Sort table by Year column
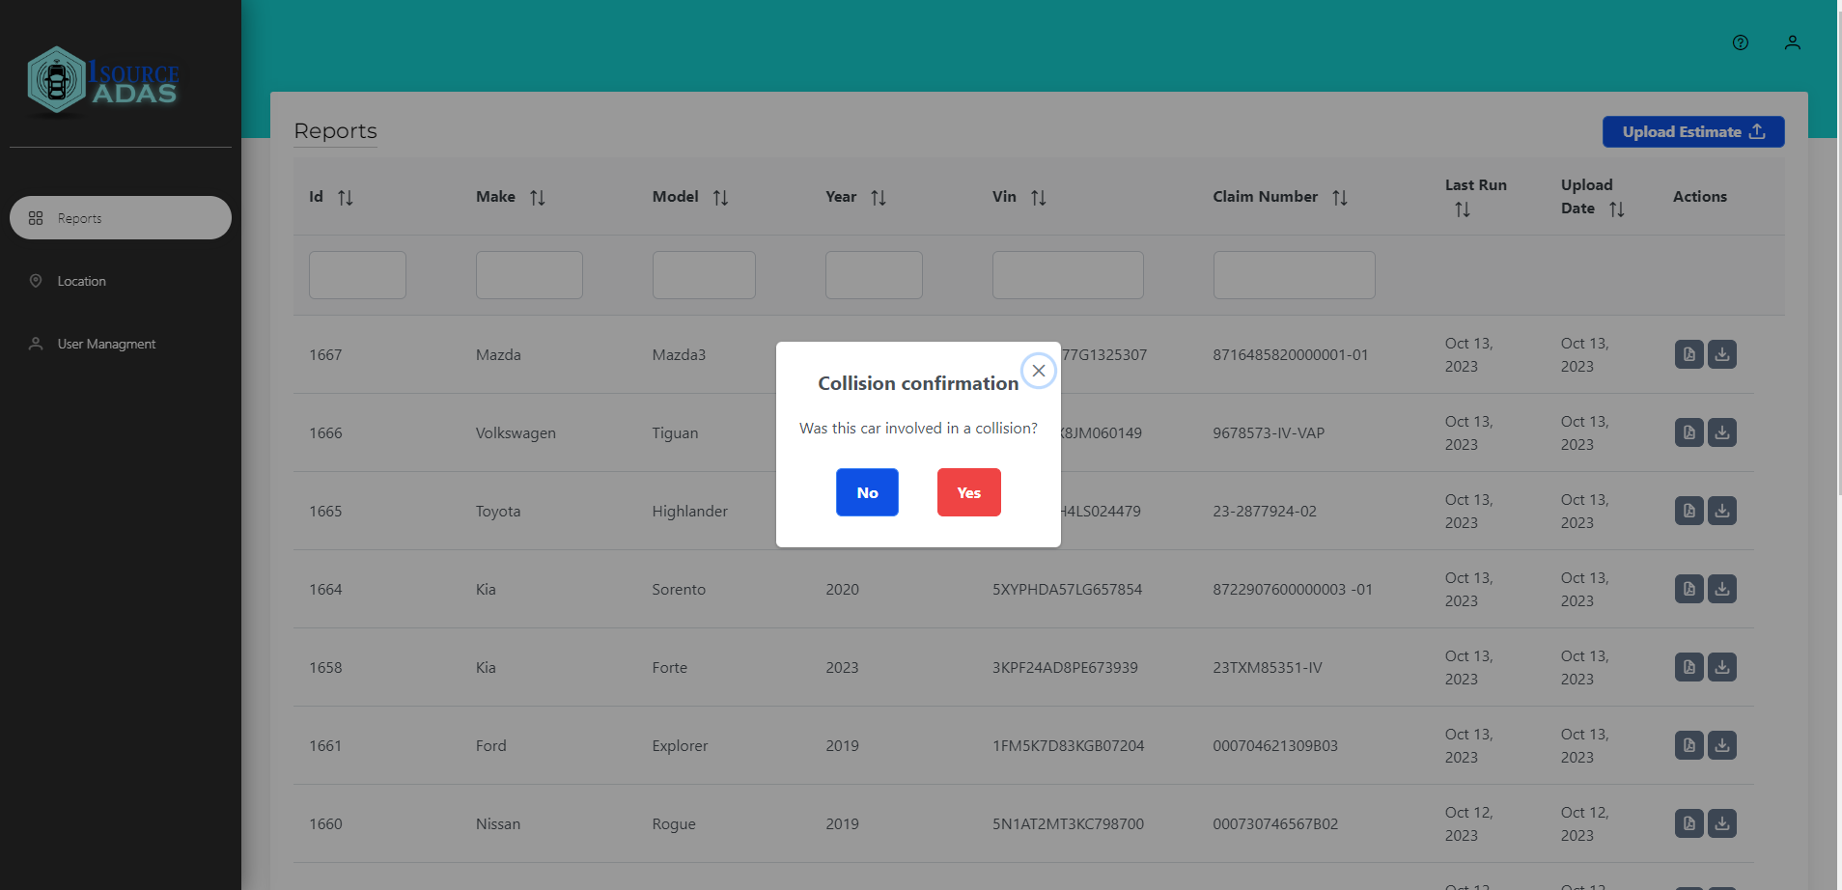Image resolution: width=1842 pixels, height=890 pixels. 879,198
